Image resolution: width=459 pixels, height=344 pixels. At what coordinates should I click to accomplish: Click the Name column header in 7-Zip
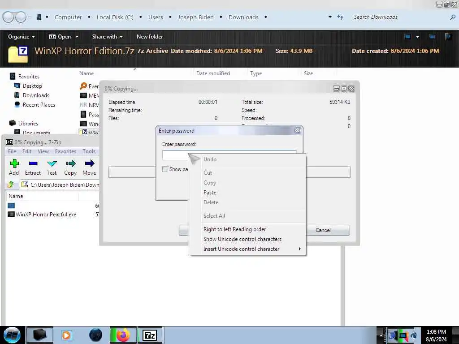[42, 196]
